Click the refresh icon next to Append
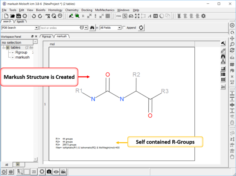 (141, 28)
